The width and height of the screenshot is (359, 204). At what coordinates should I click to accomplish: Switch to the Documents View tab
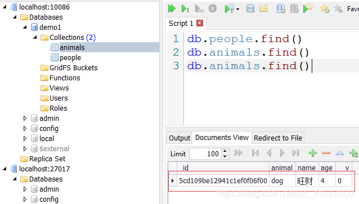point(222,138)
